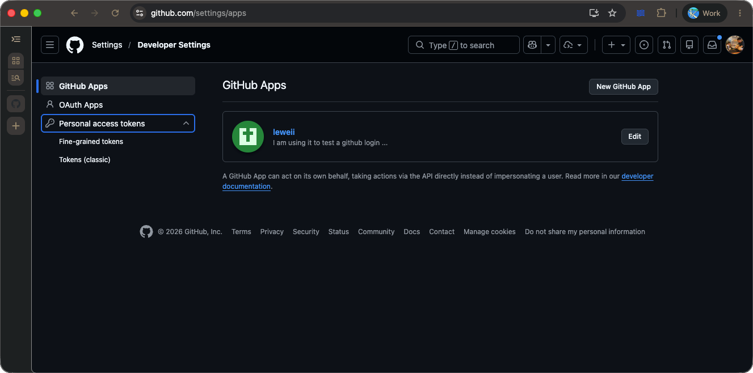
Task: Open the hamburger navigation menu
Action: pyautogui.click(x=50, y=45)
